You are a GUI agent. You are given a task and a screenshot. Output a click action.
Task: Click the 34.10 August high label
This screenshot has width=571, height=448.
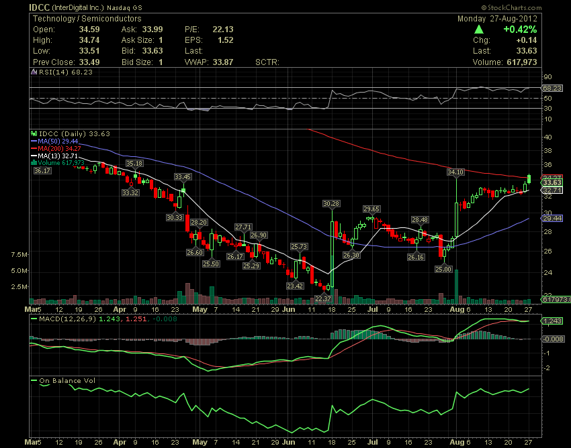click(455, 172)
